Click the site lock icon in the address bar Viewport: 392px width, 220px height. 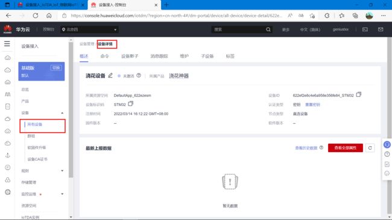[65, 16]
